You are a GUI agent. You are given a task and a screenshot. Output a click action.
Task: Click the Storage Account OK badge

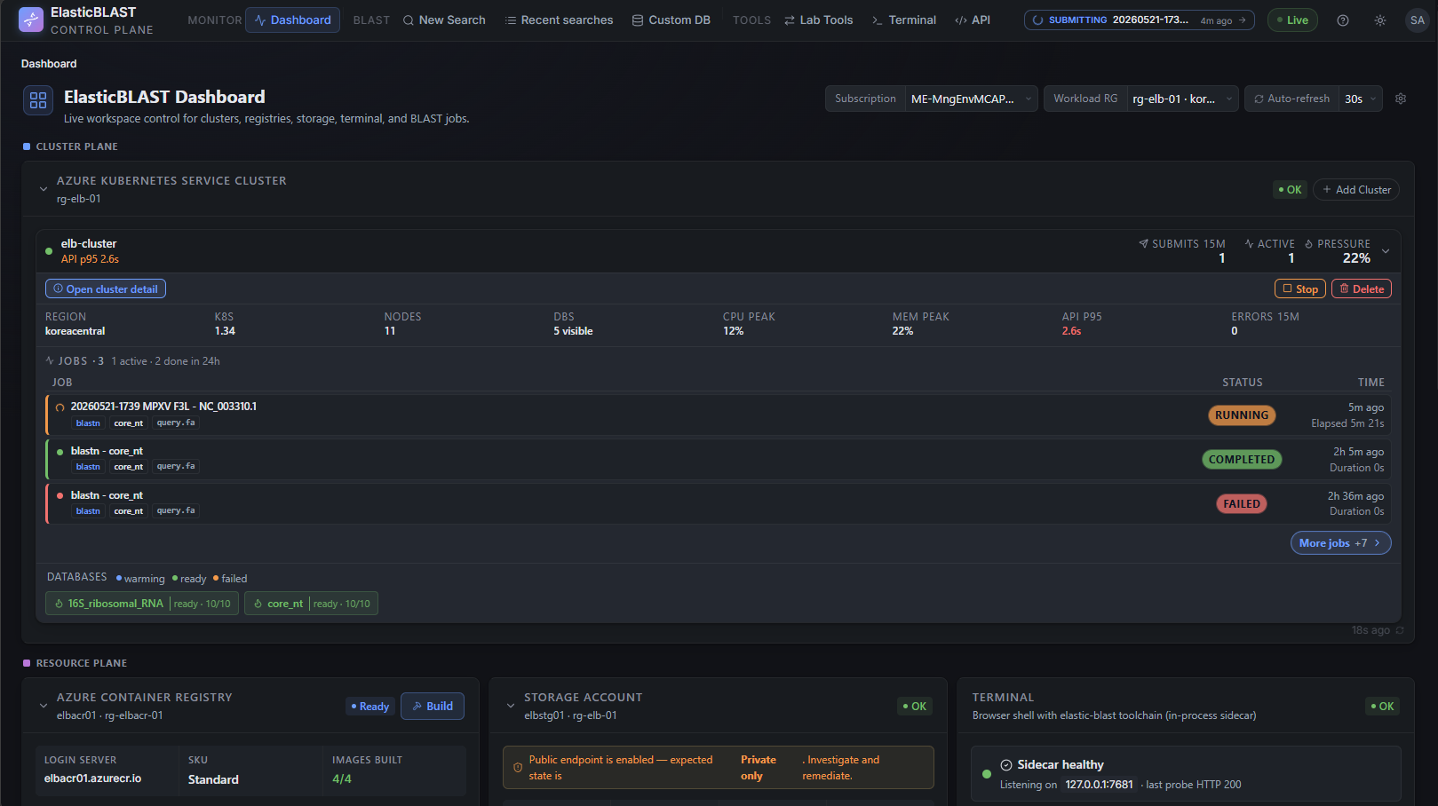tap(914, 707)
